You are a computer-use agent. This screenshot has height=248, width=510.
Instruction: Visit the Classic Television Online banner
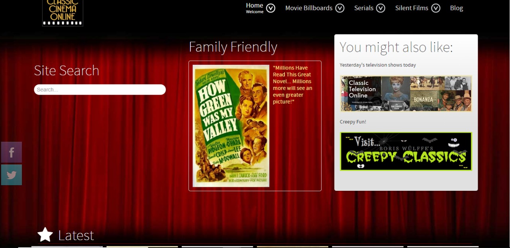[406, 94]
